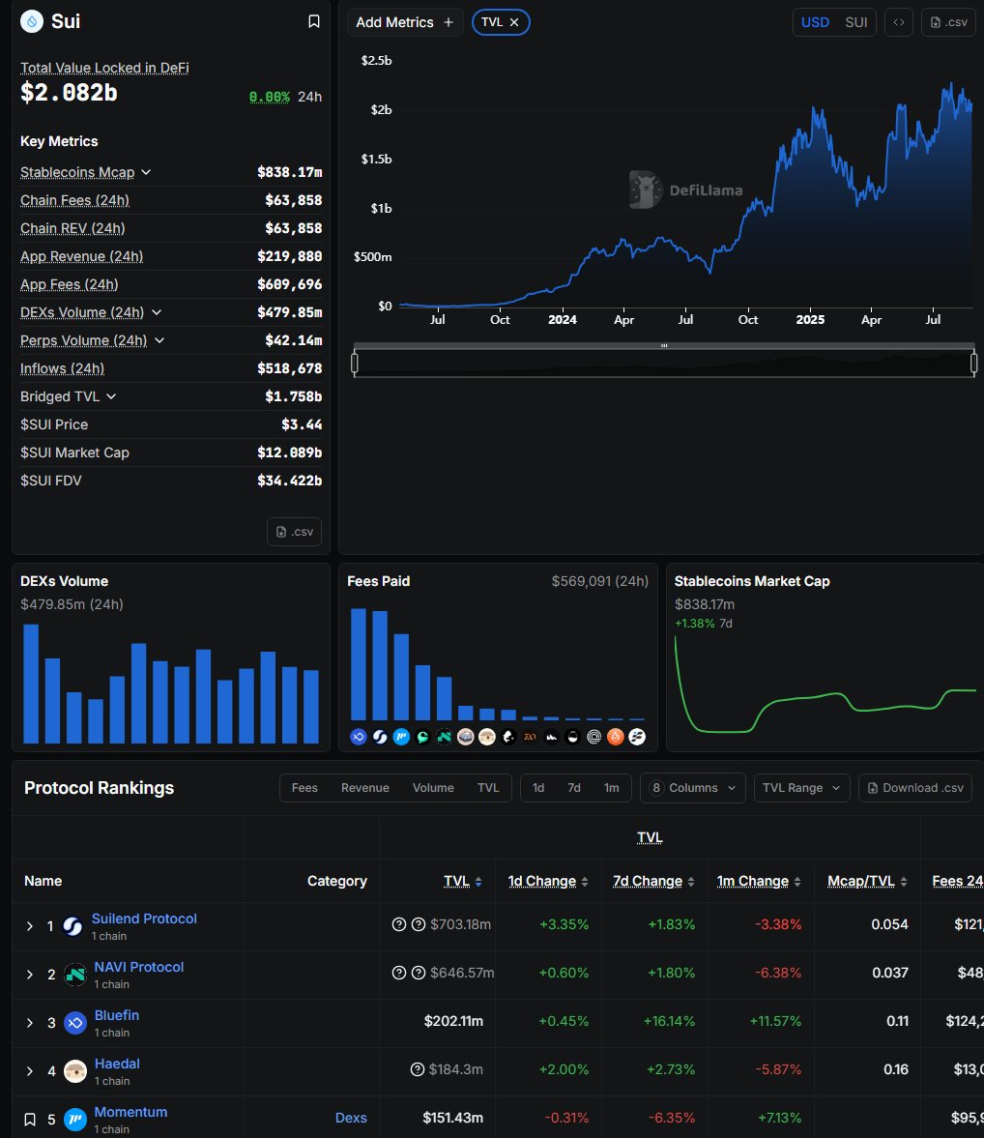984x1138 pixels.
Task: Expand the Suilend Protocol row
Action: click(30, 927)
